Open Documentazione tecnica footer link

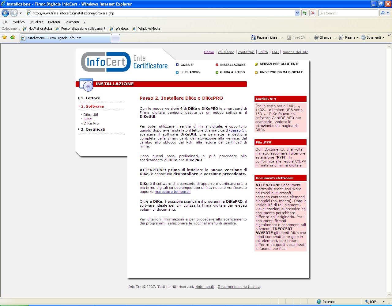coord(239,287)
